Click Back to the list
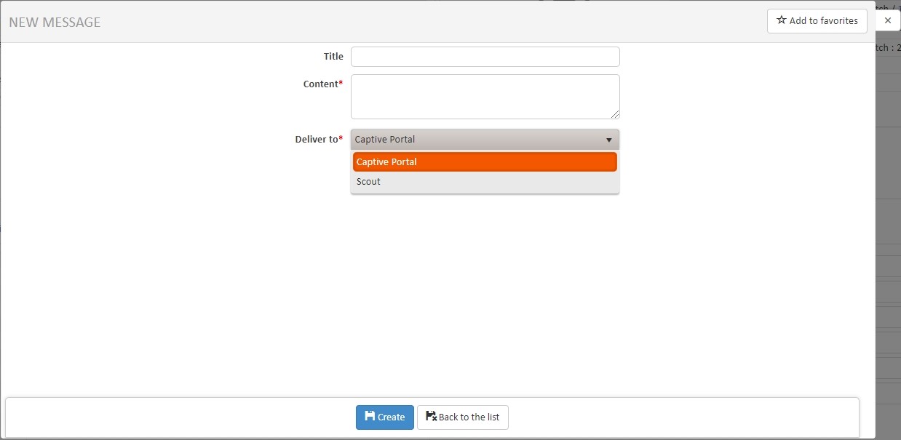This screenshot has height=440, width=901. coord(462,417)
